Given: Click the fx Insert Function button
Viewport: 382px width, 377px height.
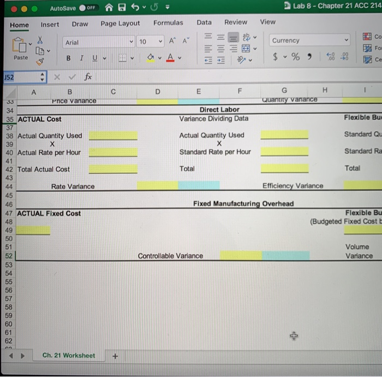Looking at the screenshot, I should pos(88,77).
